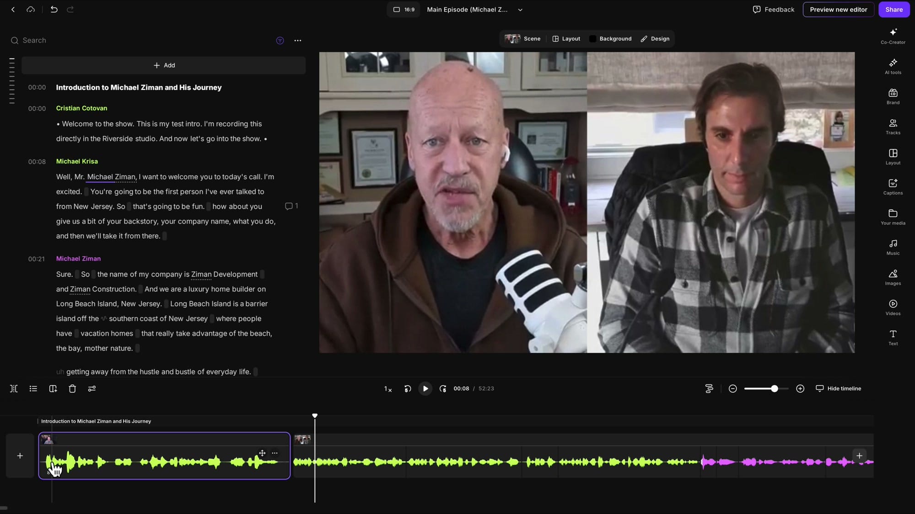Screen dimensions: 915x514
Task: Click Preview new editor
Action: (x=838, y=9)
